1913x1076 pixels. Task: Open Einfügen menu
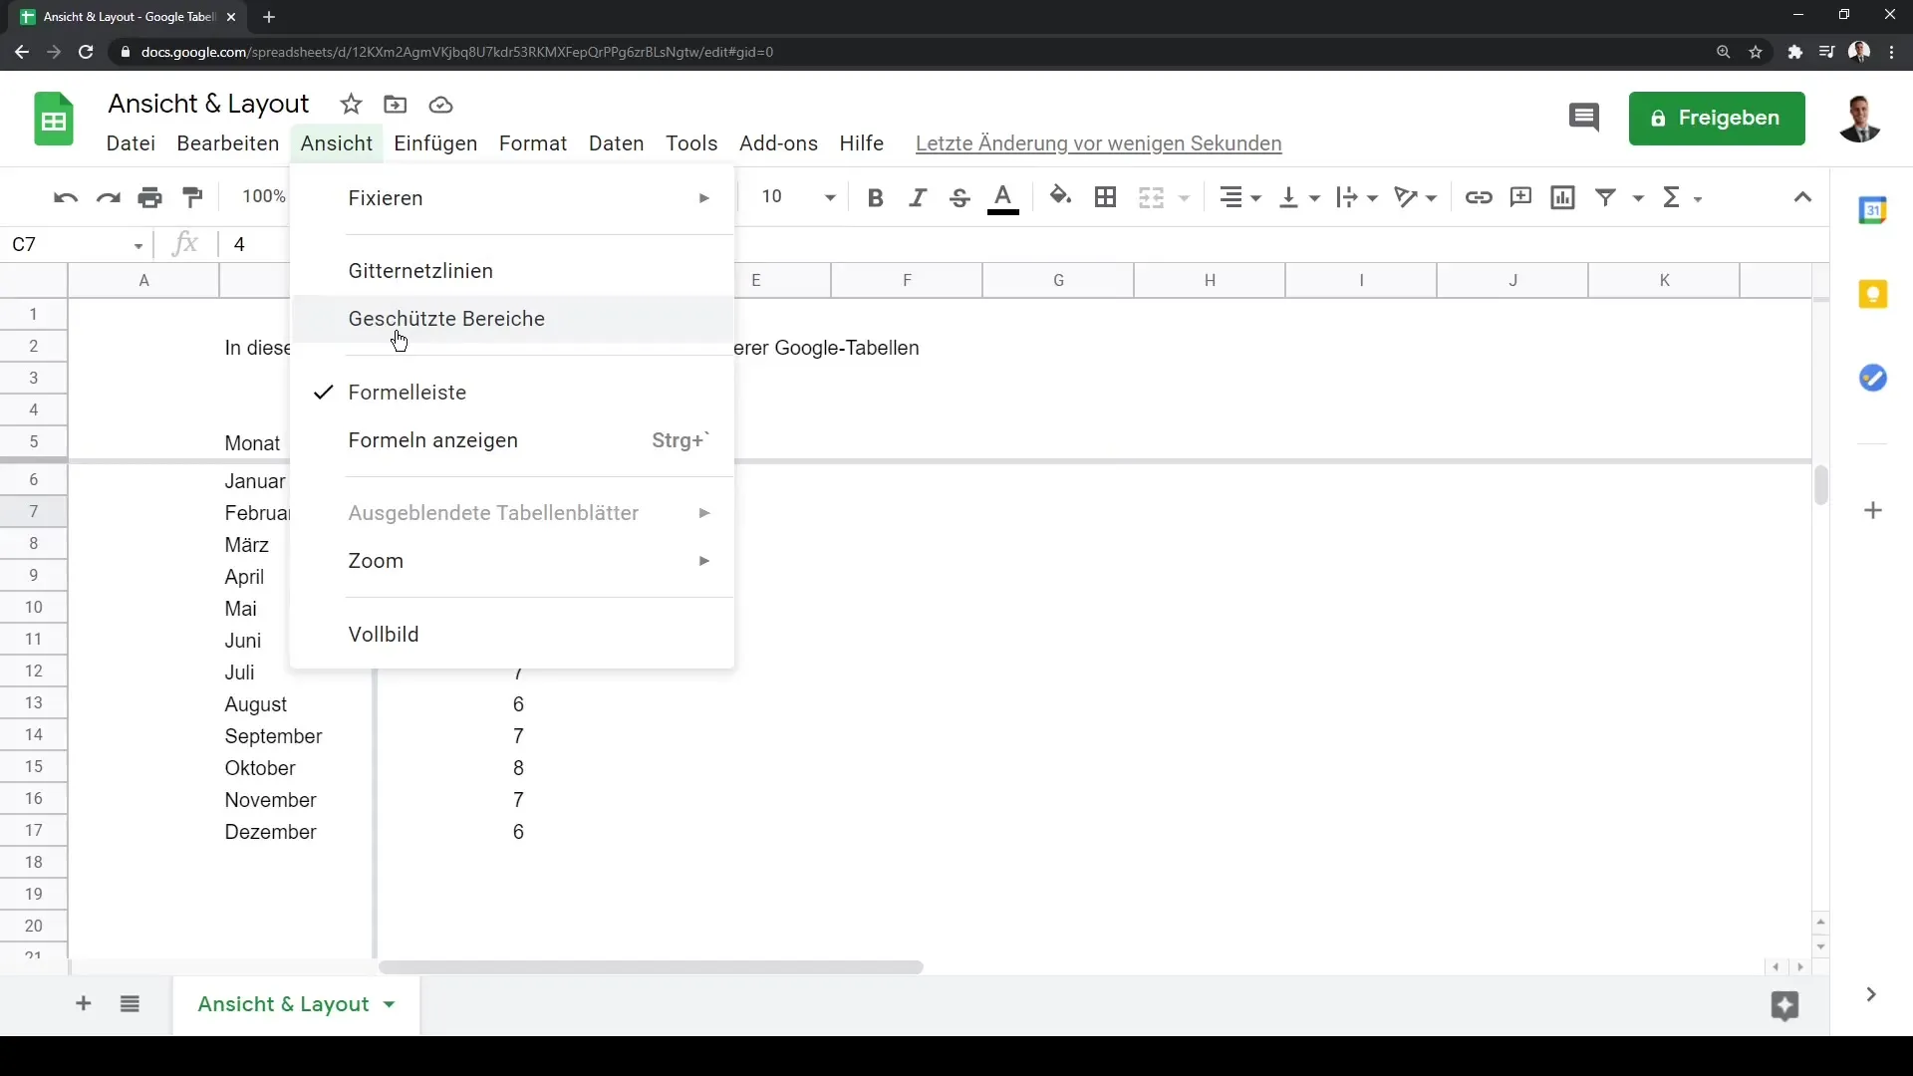pos(435,143)
